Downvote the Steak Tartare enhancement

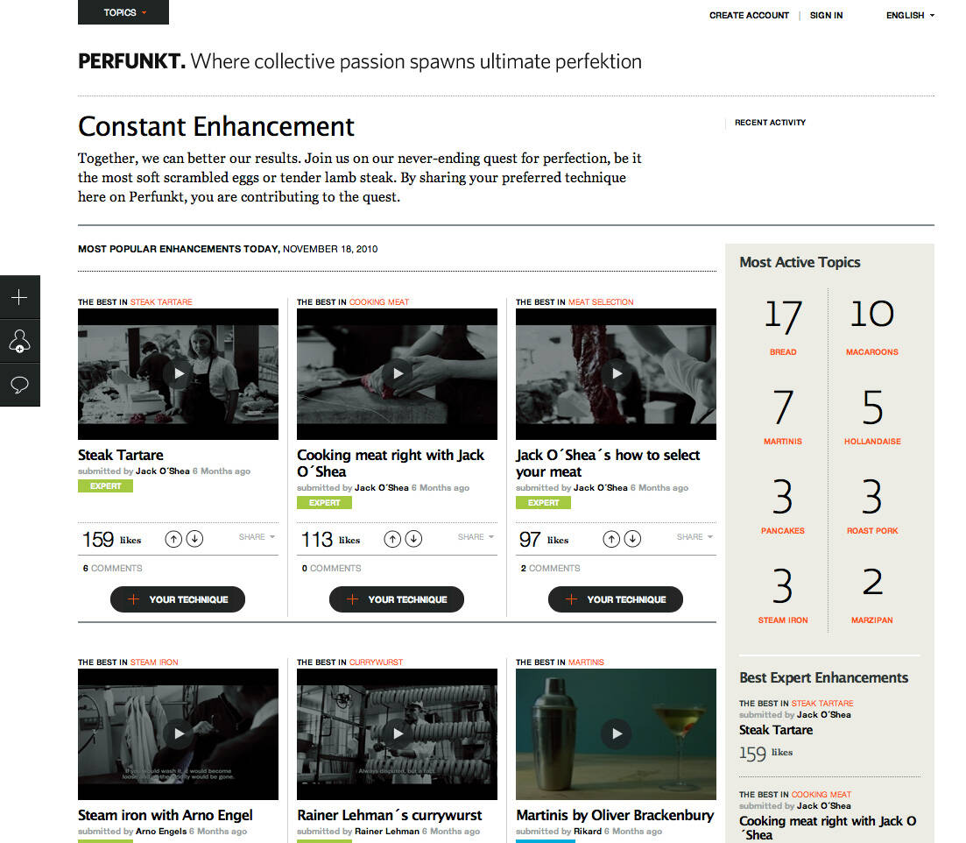tap(194, 539)
